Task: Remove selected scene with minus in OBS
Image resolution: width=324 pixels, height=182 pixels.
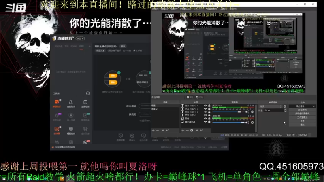Action: tap(158, 130)
